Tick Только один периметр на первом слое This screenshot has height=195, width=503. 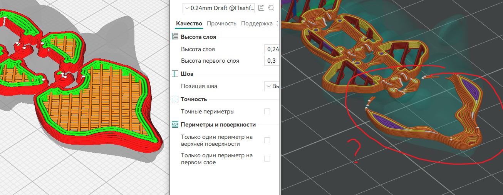(x=267, y=159)
